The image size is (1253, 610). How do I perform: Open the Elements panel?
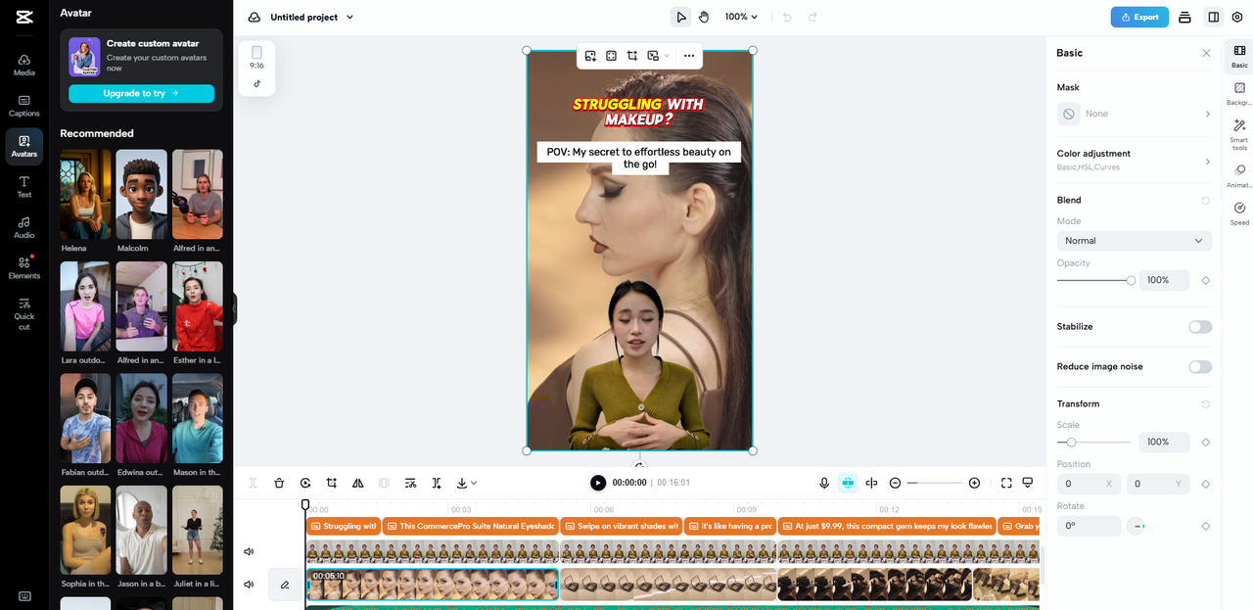24,267
